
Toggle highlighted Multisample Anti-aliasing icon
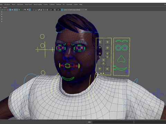click(30, 10)
